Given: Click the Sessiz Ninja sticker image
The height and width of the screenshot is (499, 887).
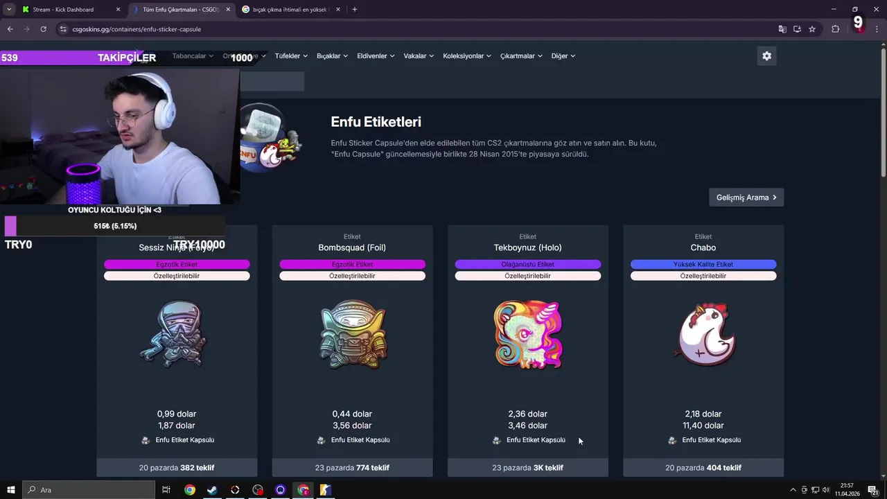Looking at the screenshot, I should (173, 334).
